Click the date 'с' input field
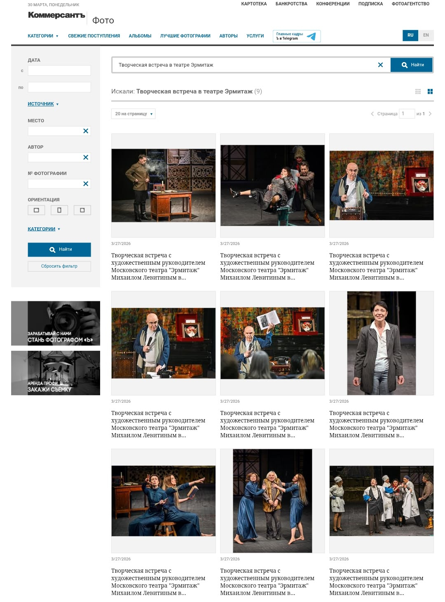Screen dimensions: 445x602 [x=59, y=70]
